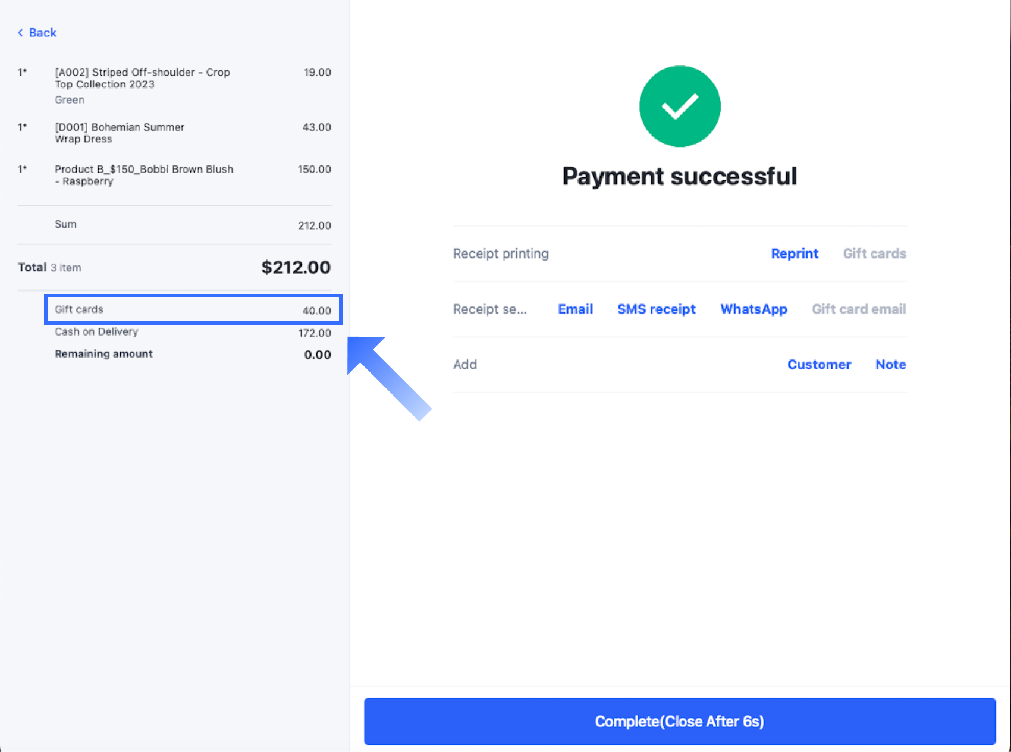
Task: Click the green payment success checkmark
Action: point(679,106)
